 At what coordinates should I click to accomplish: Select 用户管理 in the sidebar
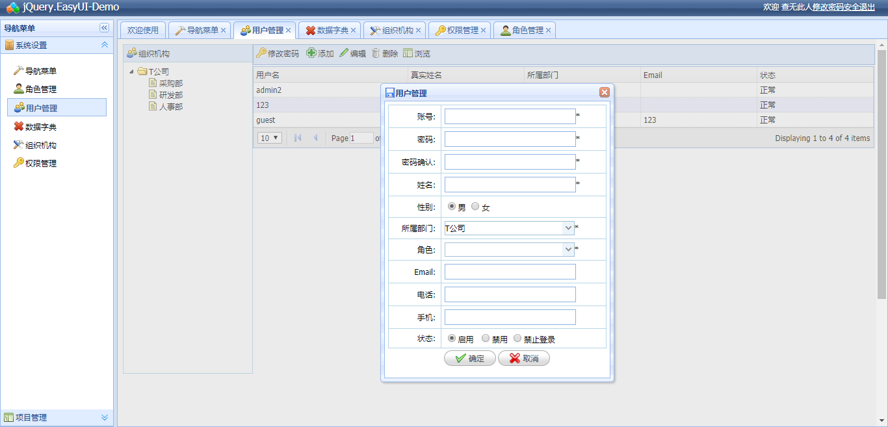pos(57,108)
